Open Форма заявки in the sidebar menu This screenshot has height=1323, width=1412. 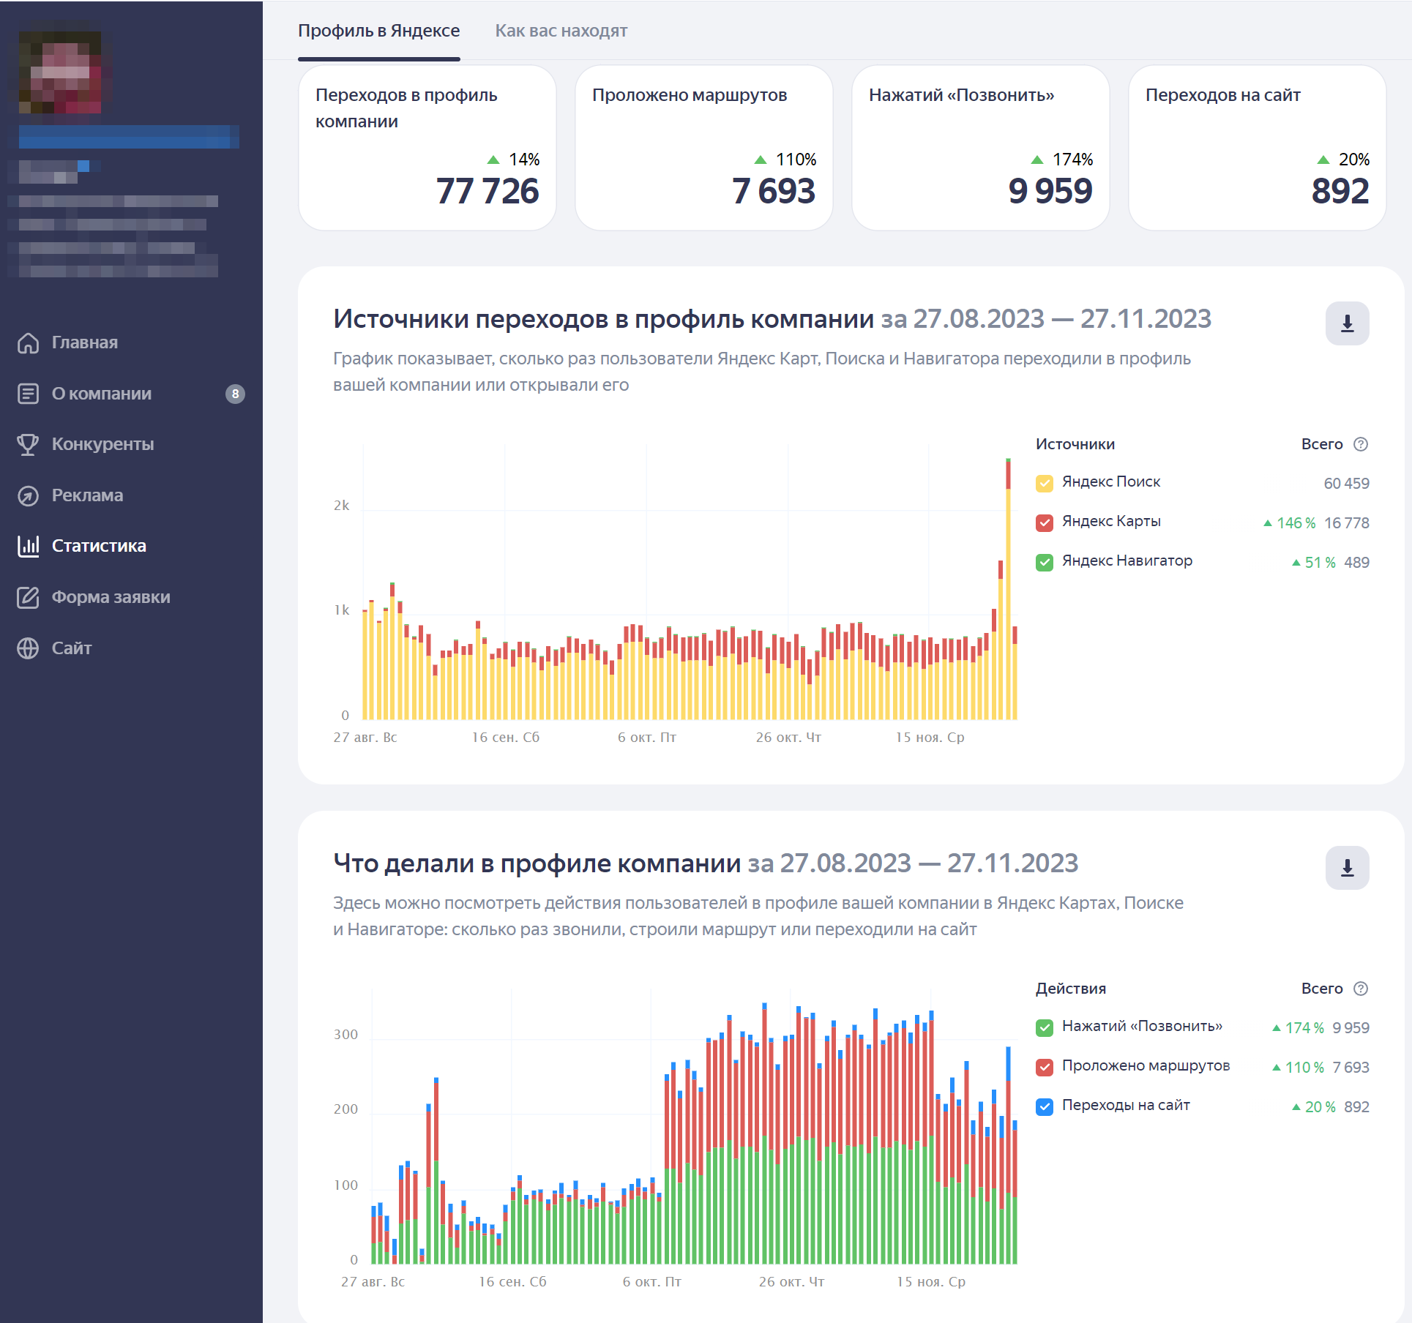tap(111, 597)
